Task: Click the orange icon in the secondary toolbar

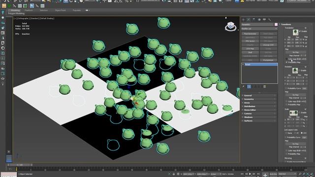Action: click(x=4, y=6)
